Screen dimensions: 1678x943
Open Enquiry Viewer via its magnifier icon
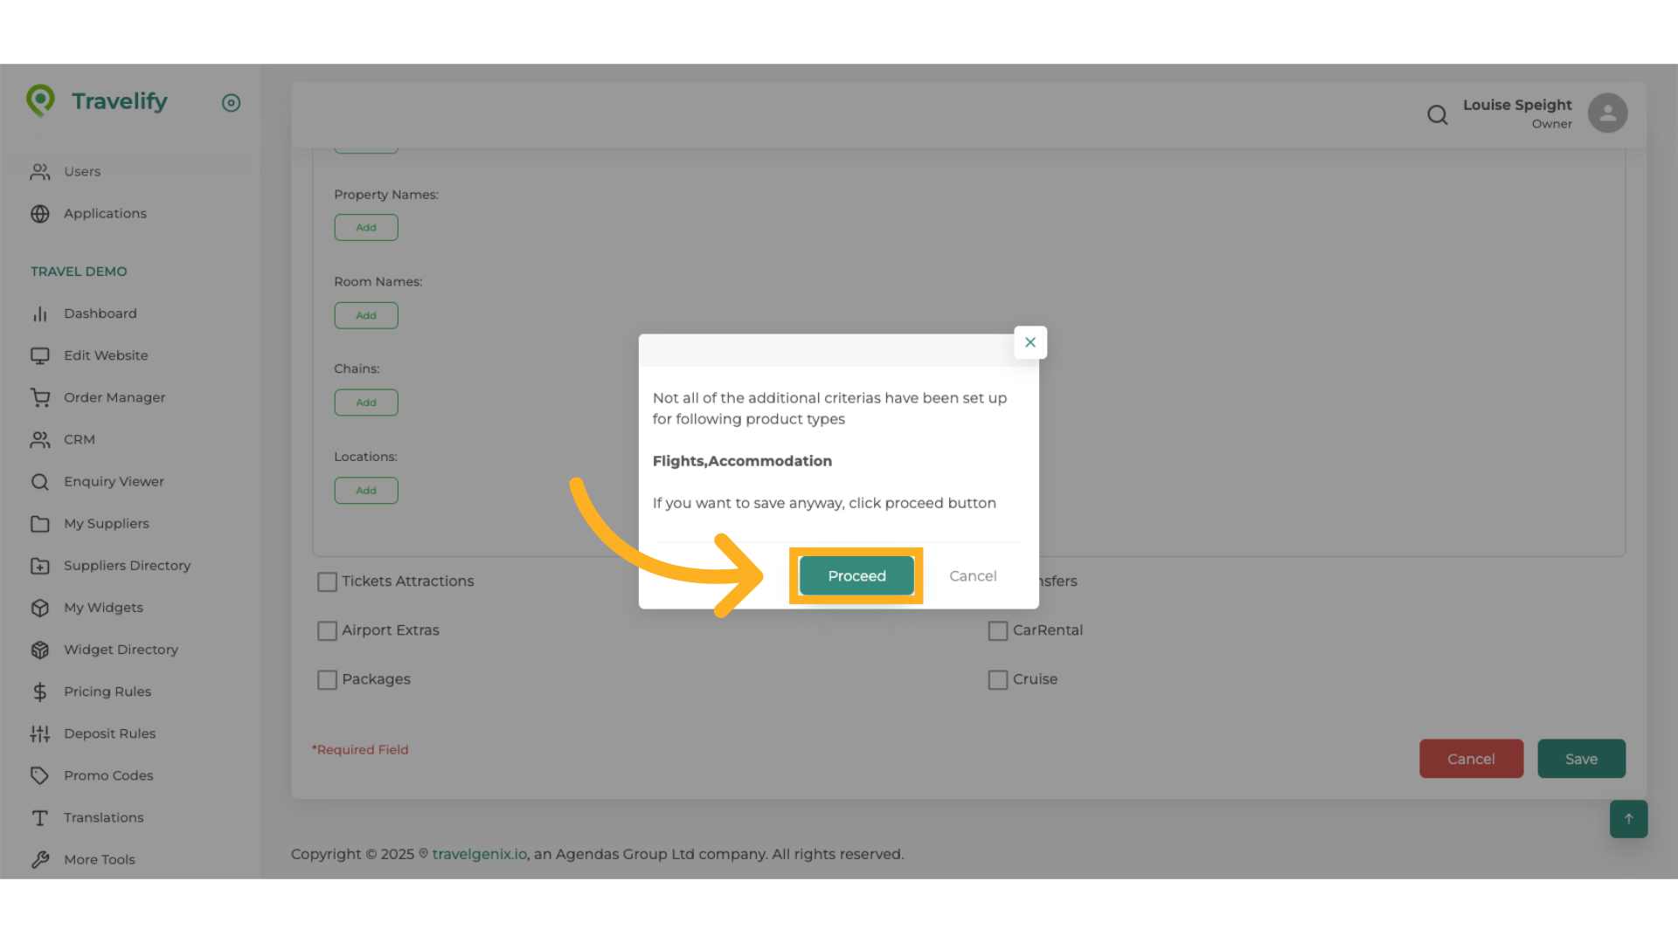[40, 481]
